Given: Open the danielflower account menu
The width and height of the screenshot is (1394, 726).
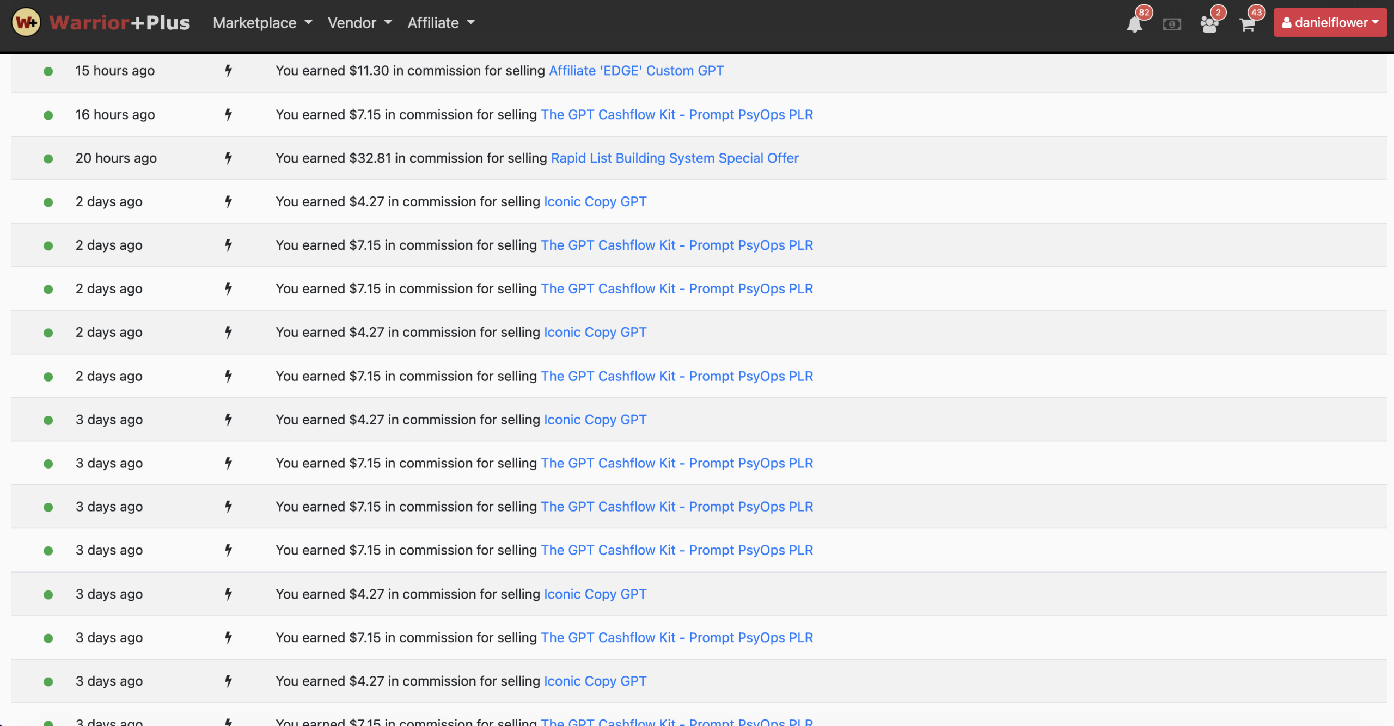Looking at the screenshot, I should [1330, 23].
